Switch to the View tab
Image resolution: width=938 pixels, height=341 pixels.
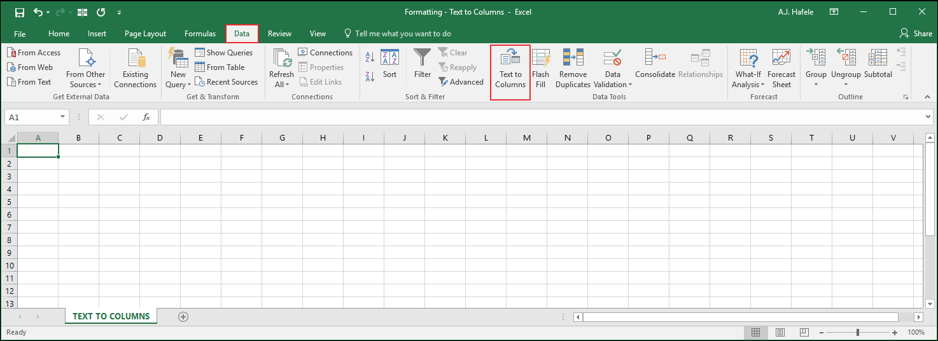[x=318, y=34]
